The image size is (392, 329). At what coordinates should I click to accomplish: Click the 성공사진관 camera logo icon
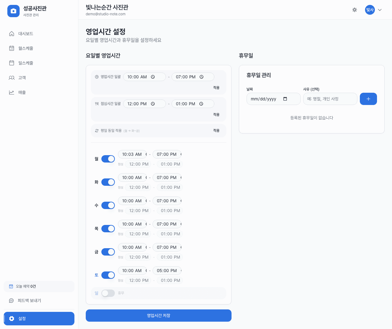coord(13,11)
